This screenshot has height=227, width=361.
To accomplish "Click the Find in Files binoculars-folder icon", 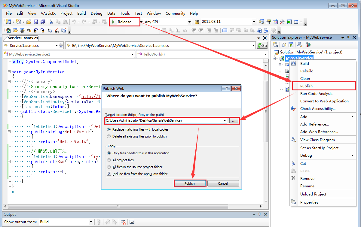I will [x=197, y=22].
